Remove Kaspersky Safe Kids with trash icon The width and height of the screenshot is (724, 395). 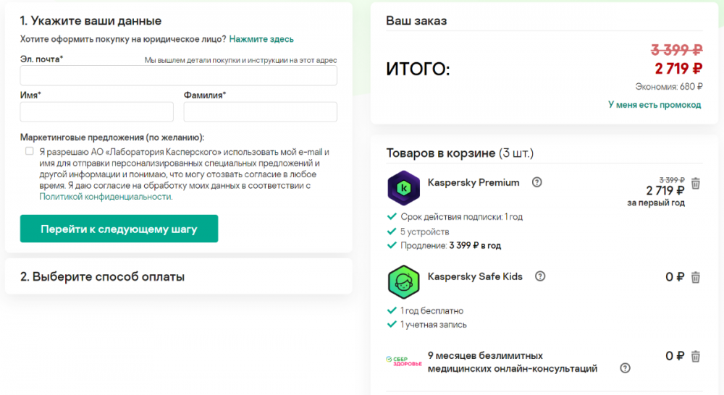click(696, 276)
